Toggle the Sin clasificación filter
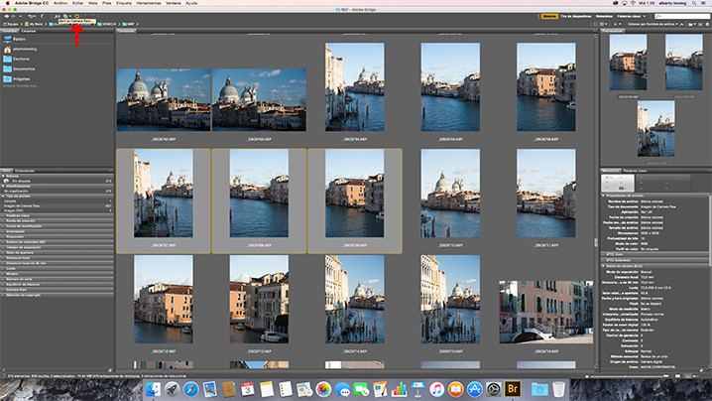Screen dimensions: 712x401 click(57, 191)
